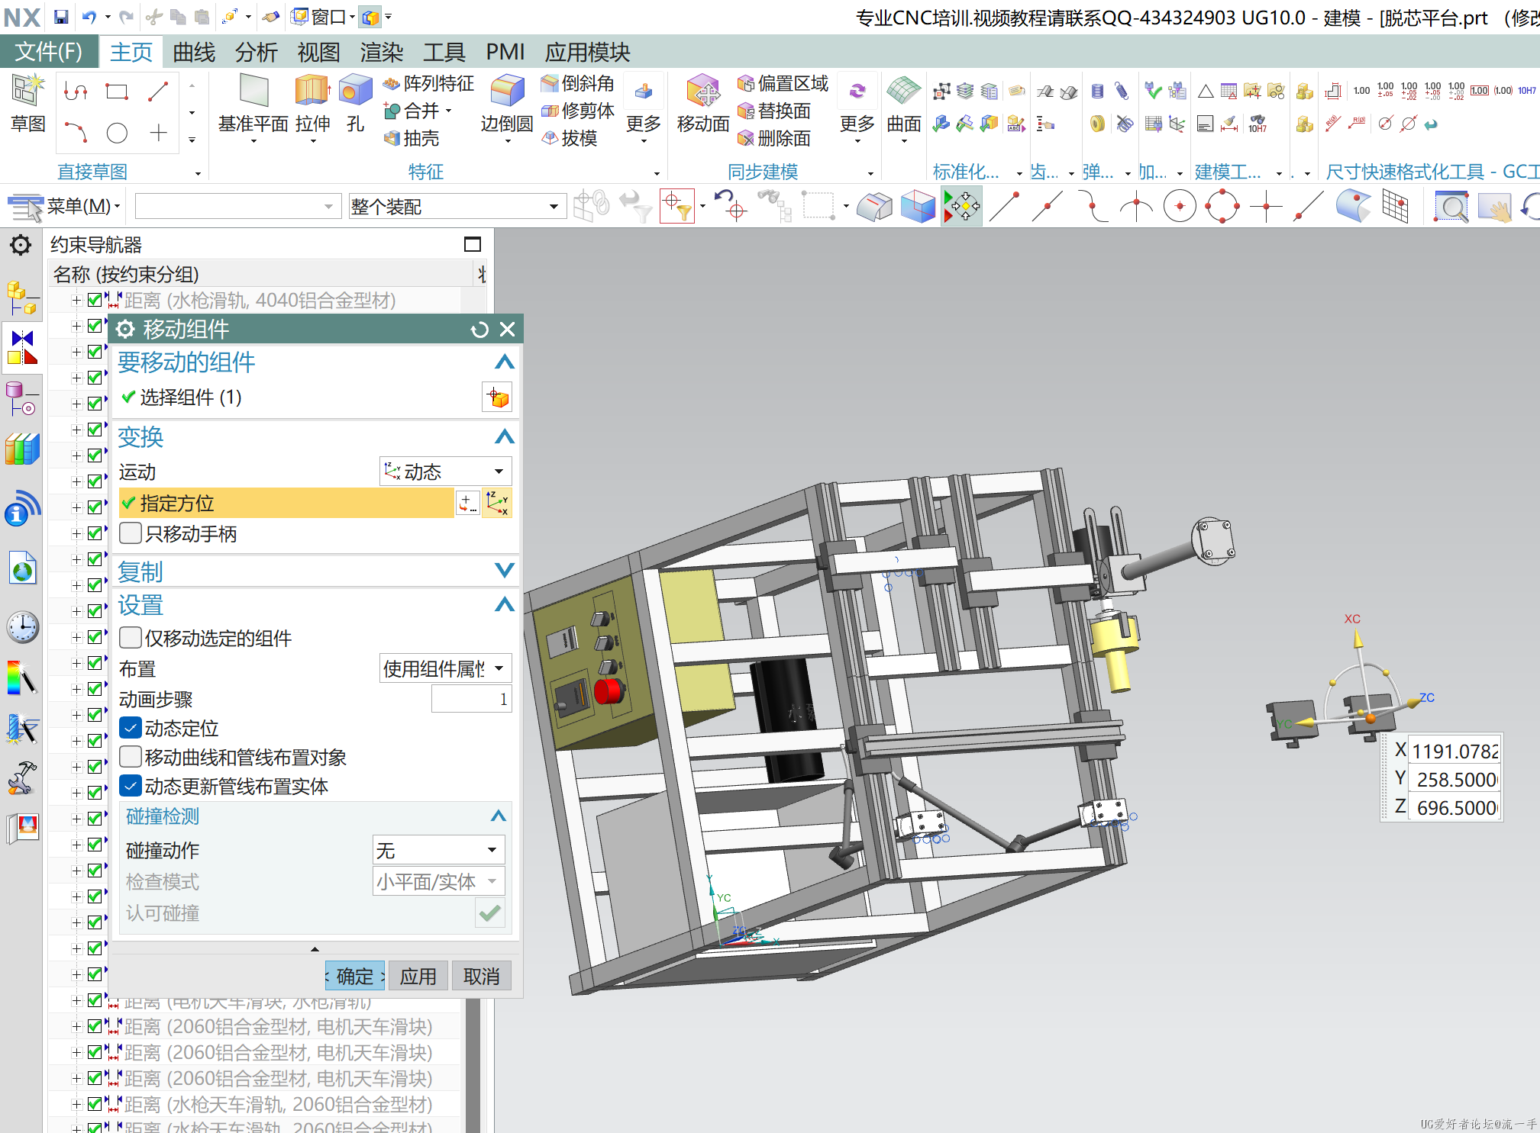1540x1133 pixels.
Task: Click the 确定 button
Action: tap(354, 976)
